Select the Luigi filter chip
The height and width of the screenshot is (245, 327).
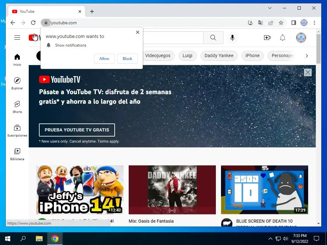tap(187, 56)
